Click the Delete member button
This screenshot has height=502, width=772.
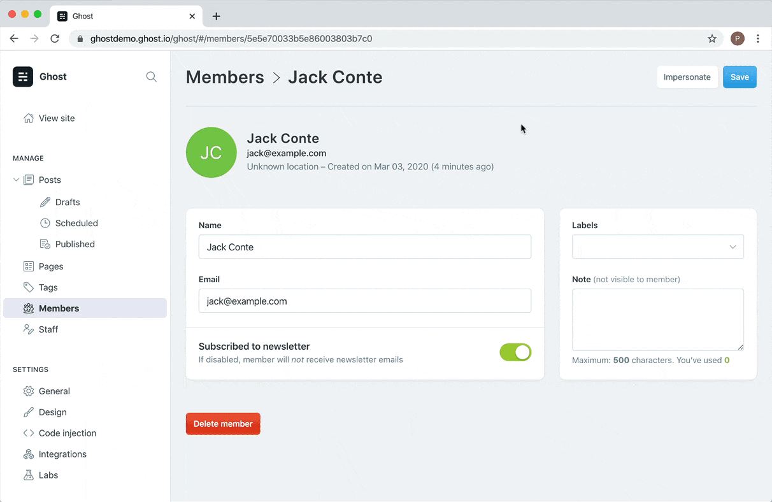point(223,424)
